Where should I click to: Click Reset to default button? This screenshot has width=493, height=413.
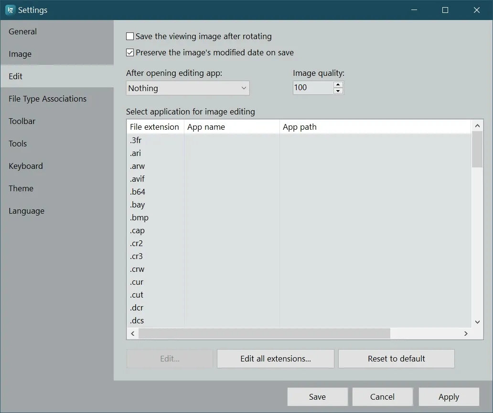point(396,359)
